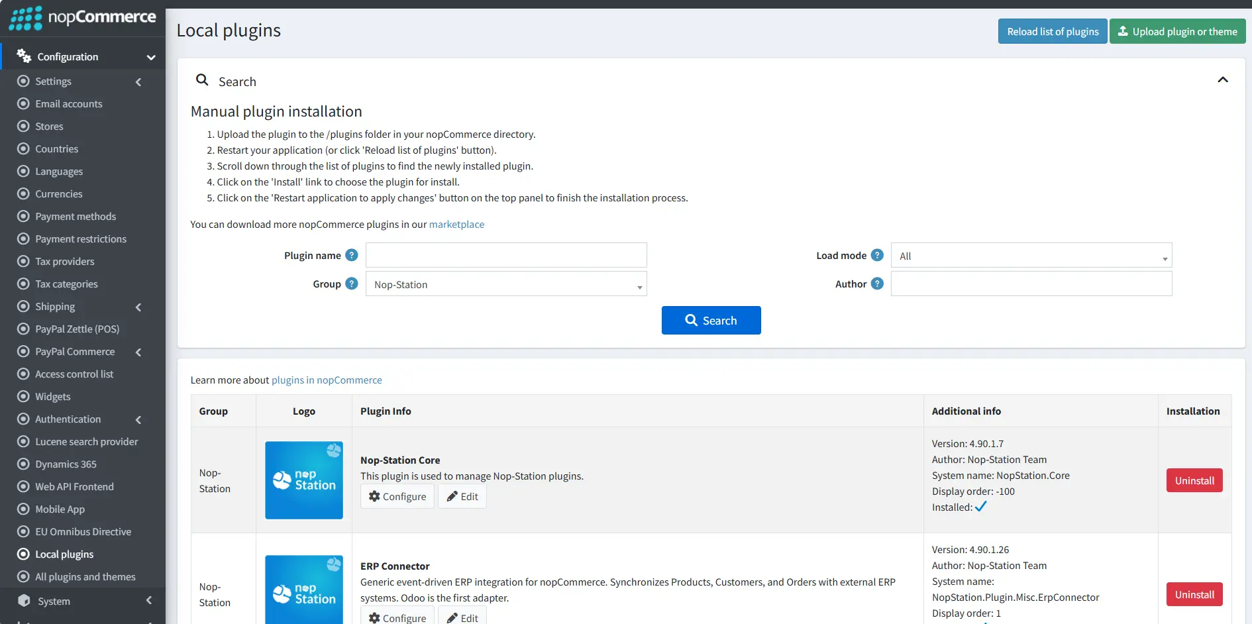The height and width of the screenshot is (624, 1252).
Task: Click the Nop-Station Core plugin logo
Action: pos(304,480)
